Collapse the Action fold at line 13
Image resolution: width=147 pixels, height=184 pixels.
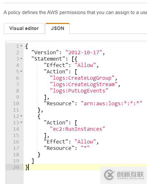21,122
